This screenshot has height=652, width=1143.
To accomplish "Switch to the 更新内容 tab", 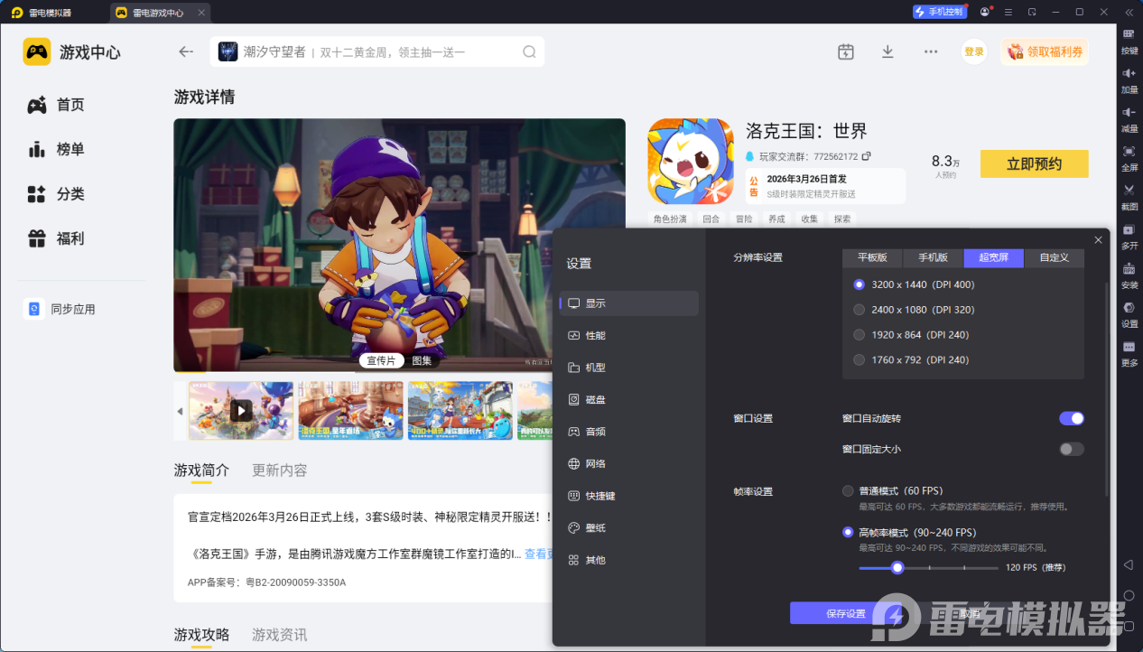I will pos(280,470).
